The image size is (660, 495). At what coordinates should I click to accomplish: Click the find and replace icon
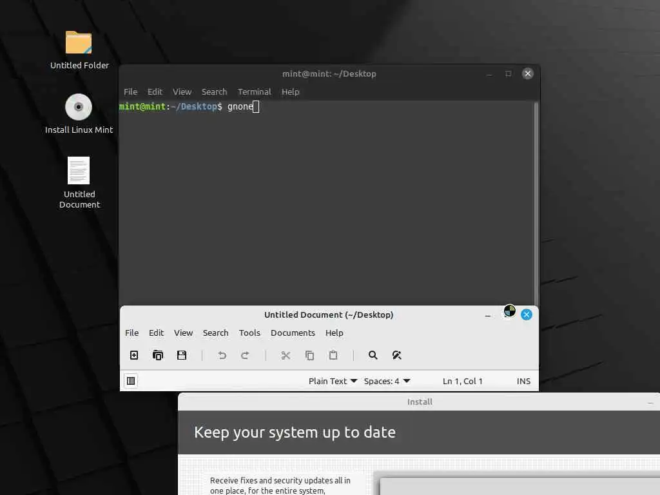point(396,355)
